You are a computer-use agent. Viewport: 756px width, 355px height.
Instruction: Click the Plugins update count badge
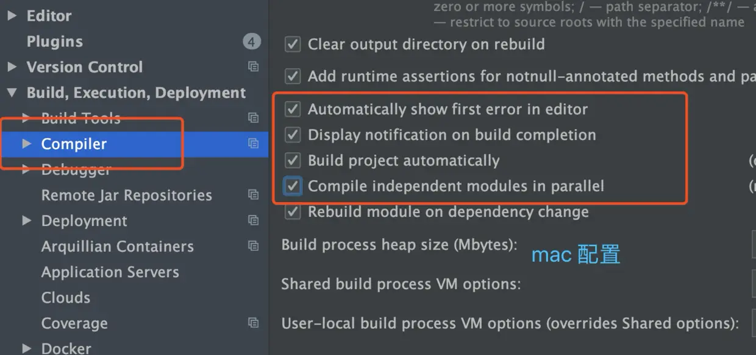tap(251, 41)
